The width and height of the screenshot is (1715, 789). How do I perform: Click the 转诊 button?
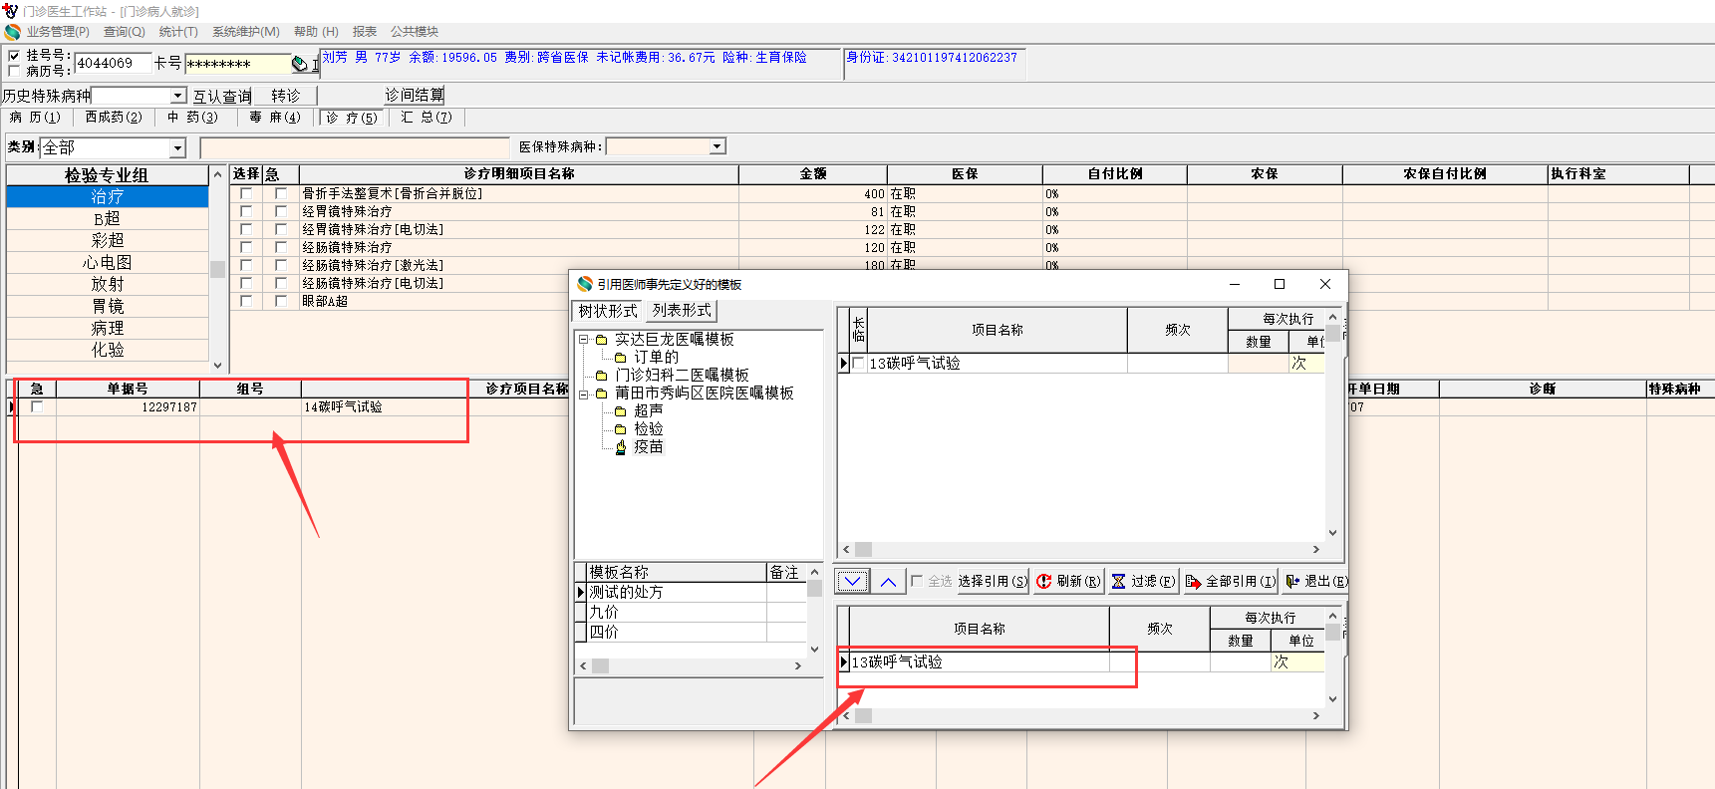285,96
